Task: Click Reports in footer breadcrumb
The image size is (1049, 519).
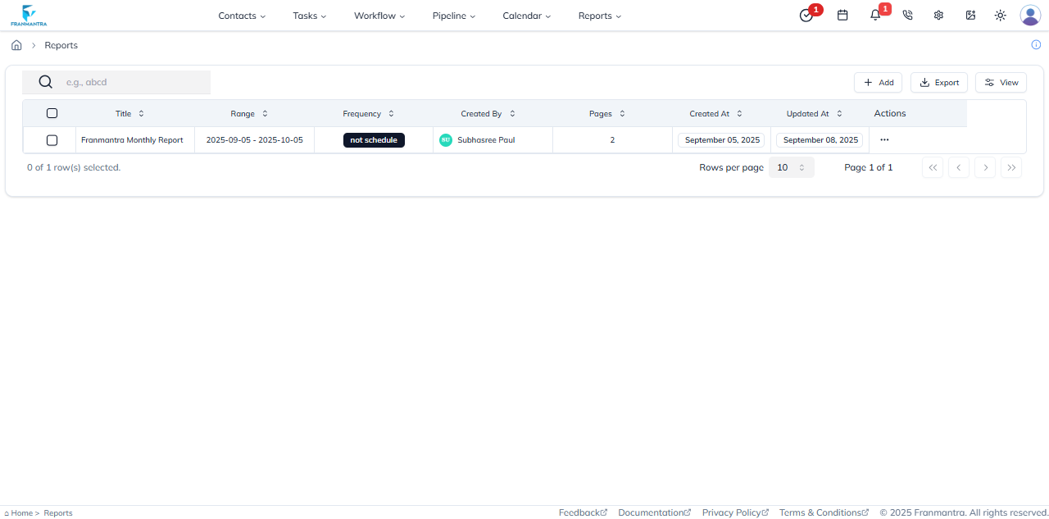Action: click(58, 513)
